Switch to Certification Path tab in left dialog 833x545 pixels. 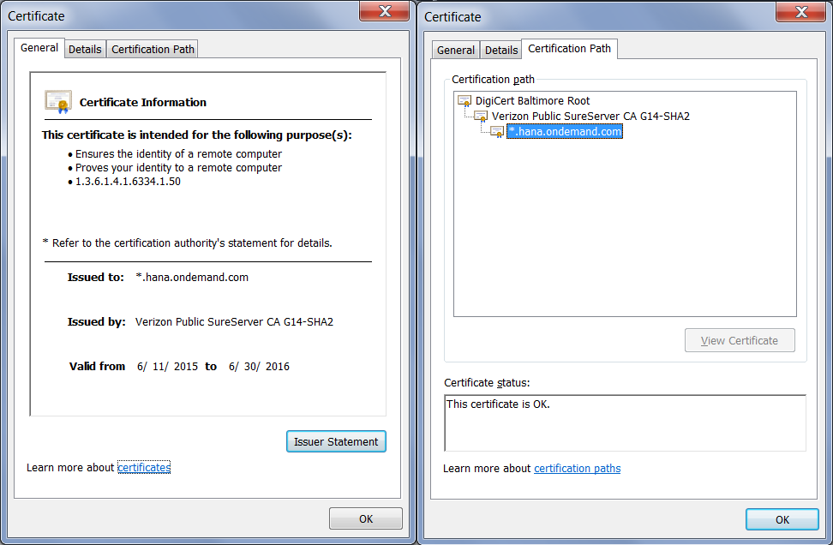tap(153, 50)
